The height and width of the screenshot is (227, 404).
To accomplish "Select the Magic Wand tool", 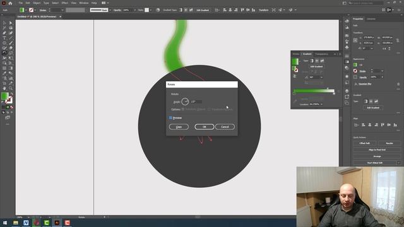I will coord(4,28).
